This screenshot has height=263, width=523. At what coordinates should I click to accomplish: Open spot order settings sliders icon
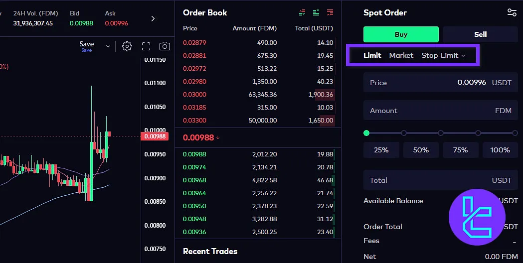[x=512, y=13]
